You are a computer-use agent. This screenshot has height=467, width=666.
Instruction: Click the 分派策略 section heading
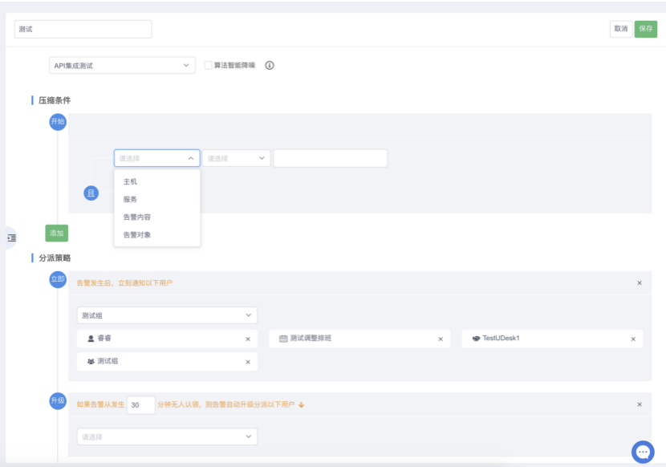pyautogui.click(x=55, y=258)
